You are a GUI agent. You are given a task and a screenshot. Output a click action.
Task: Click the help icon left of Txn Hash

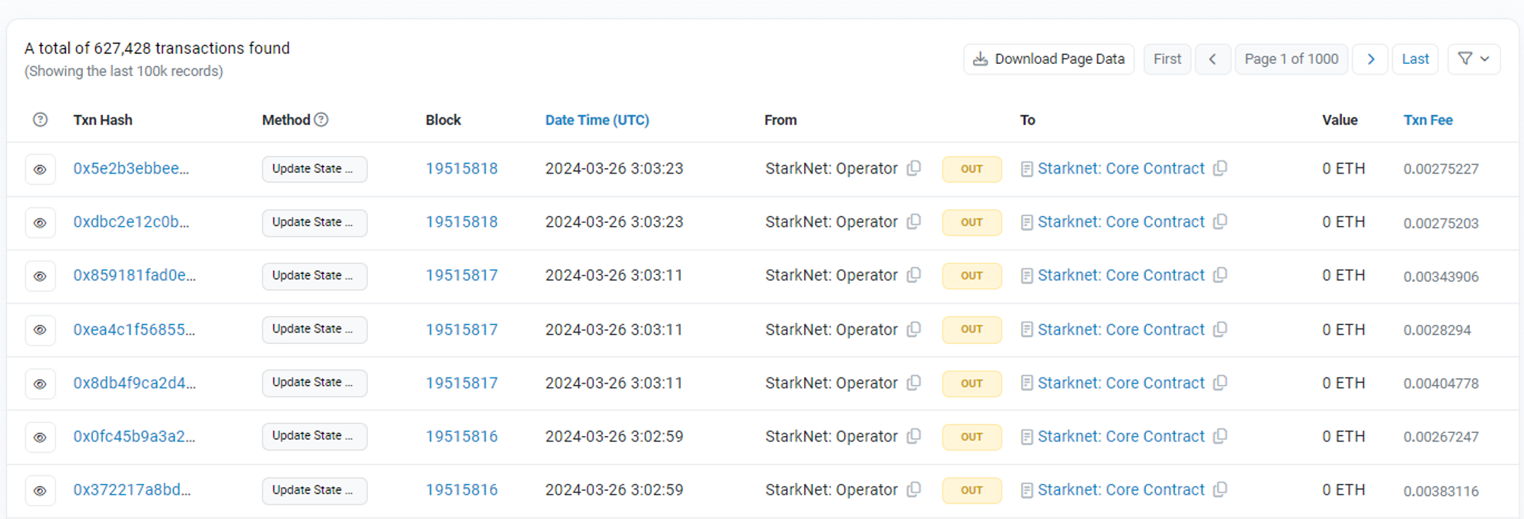coord(40,119)
